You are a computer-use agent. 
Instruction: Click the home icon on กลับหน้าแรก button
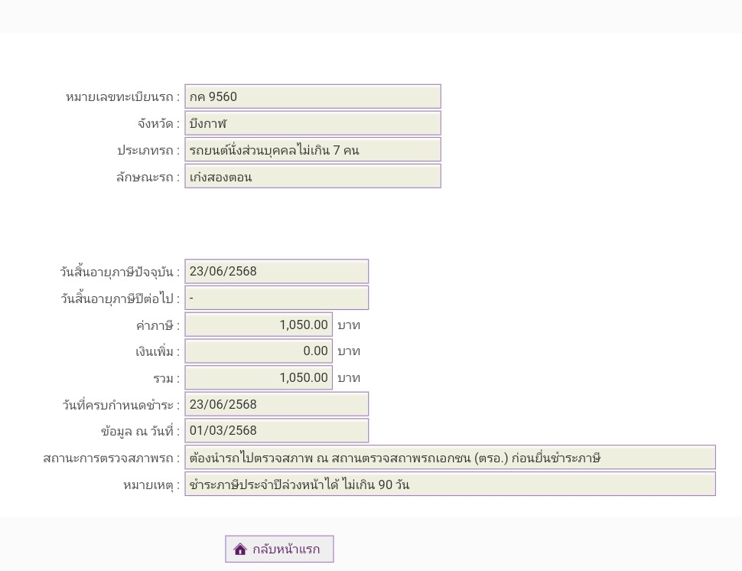tap(240, 549)
